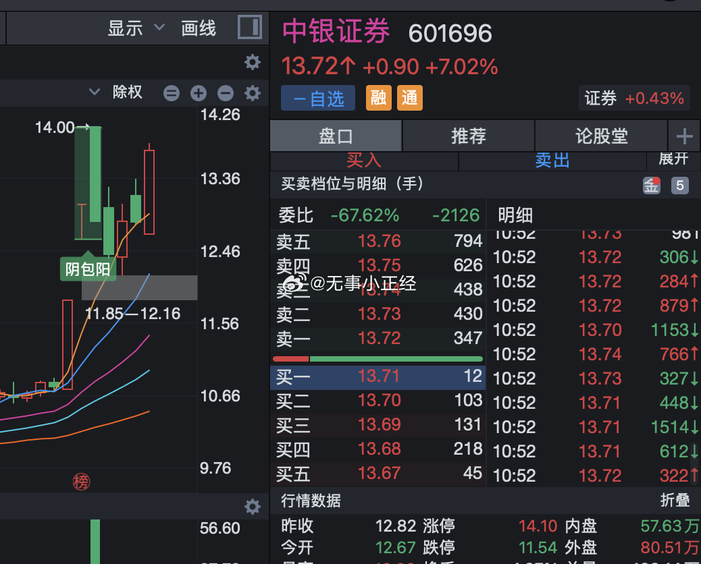This screenshot has height=564, width=701.
Task: Remove stock via －自选 button
Action: 318,98
